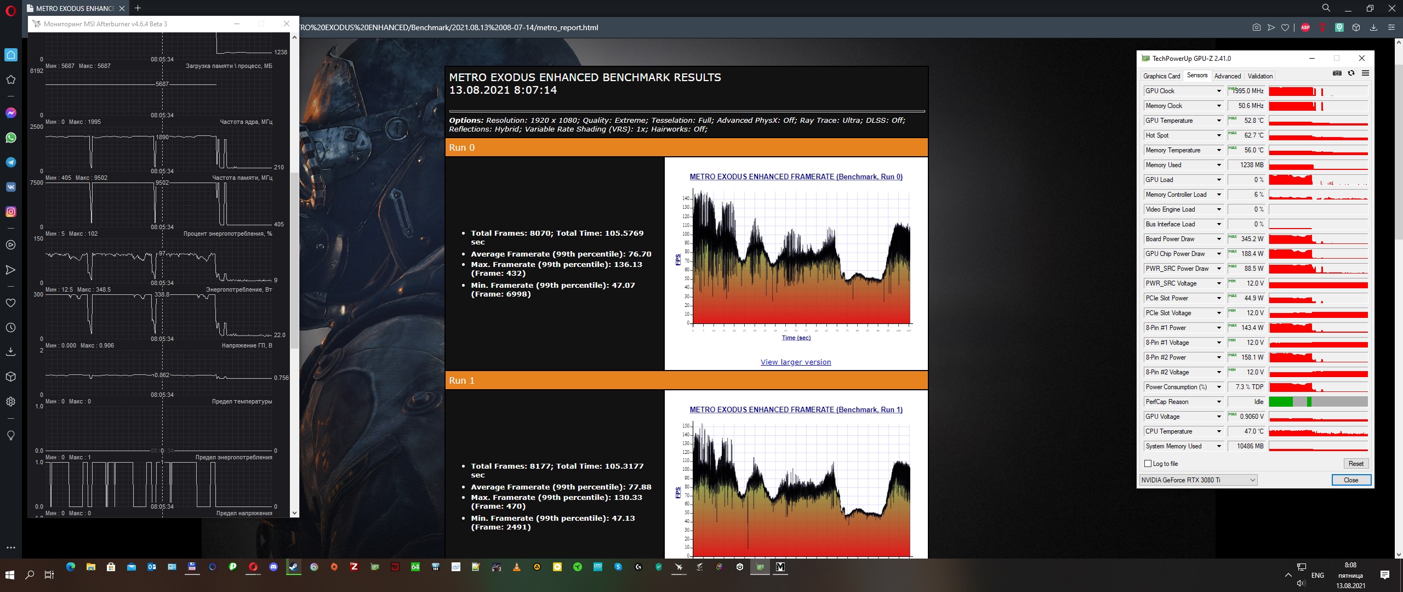The height and width of the screenshot is (592, 1403).
Task: Click Close button in GPU-Z
Action: coord(1351,480)
